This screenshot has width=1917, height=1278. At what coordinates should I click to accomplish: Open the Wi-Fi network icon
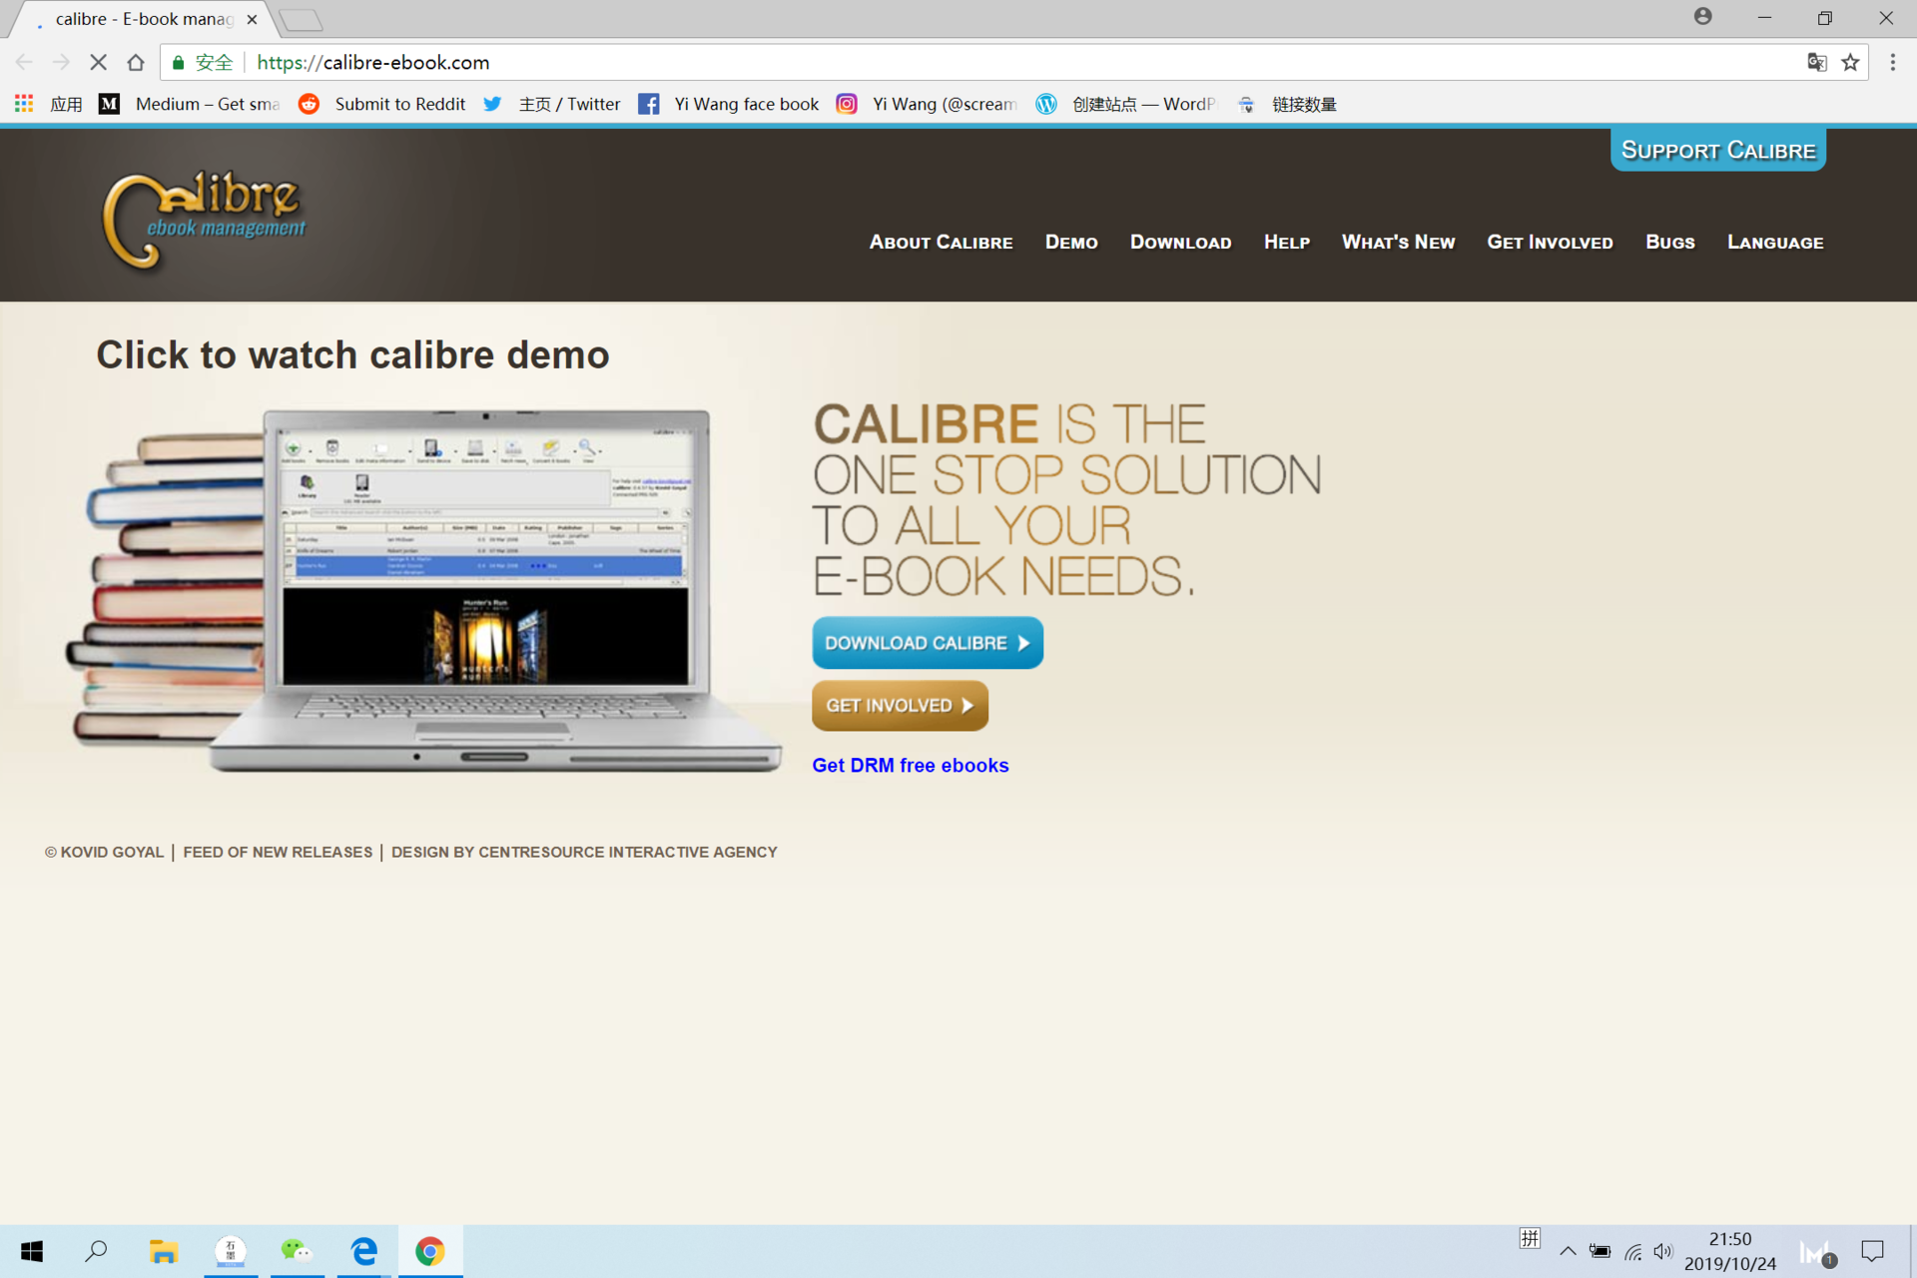1632,1251
